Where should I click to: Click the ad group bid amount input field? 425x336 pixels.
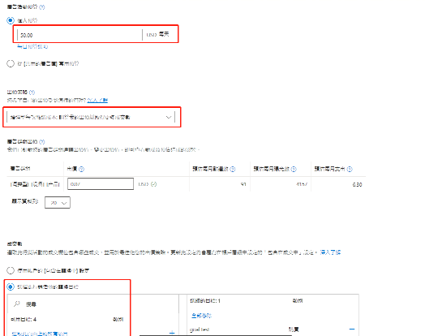(x=101, y=184)
